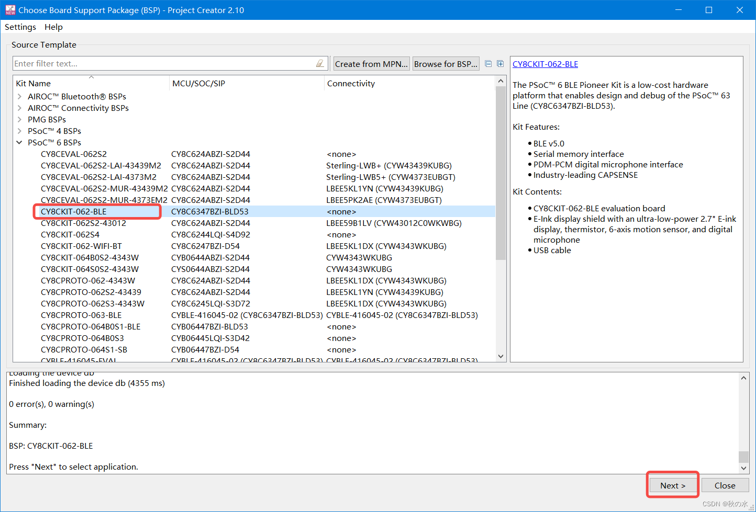Click the collapse all tree icon

(x=488, y=64)
